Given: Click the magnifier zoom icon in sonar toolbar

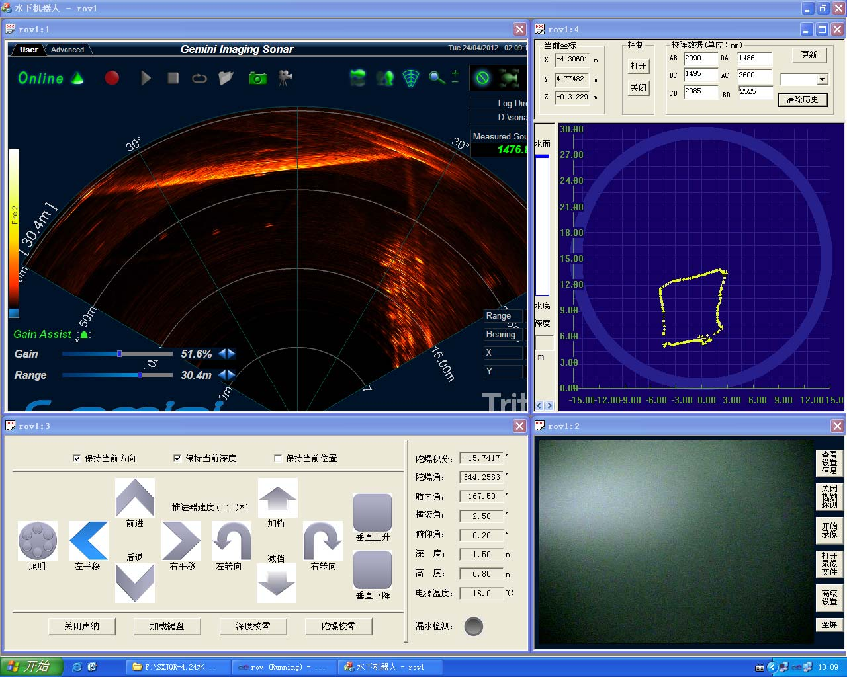Looking at the screenshot, I should tap(437, 77).
